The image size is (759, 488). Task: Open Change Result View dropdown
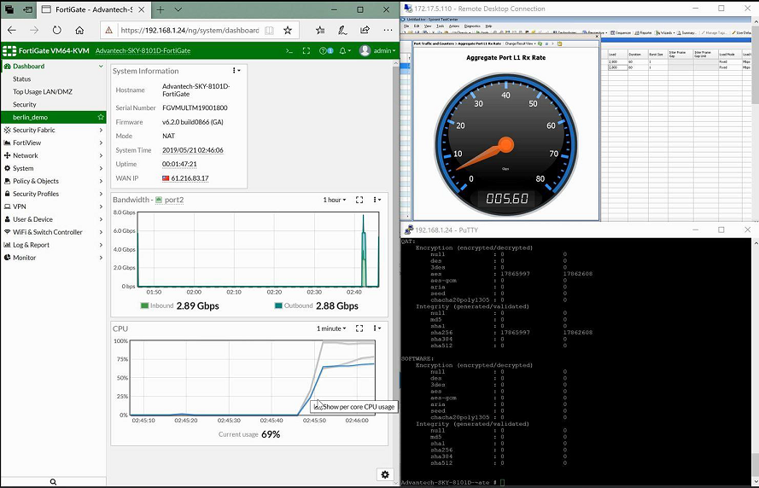pos(520,44)
